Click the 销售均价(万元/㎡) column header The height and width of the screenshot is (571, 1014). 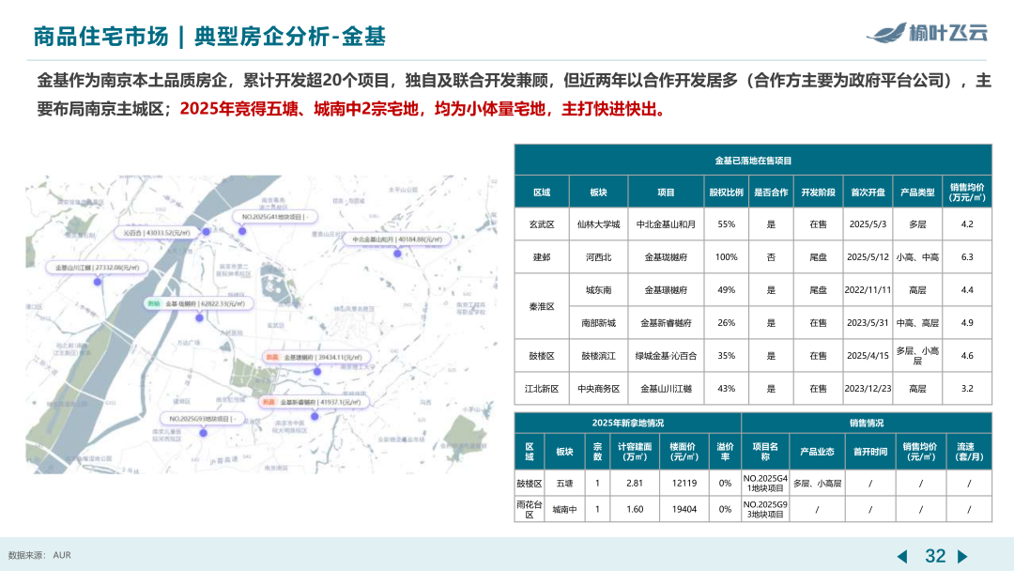(x=967, y=193)
